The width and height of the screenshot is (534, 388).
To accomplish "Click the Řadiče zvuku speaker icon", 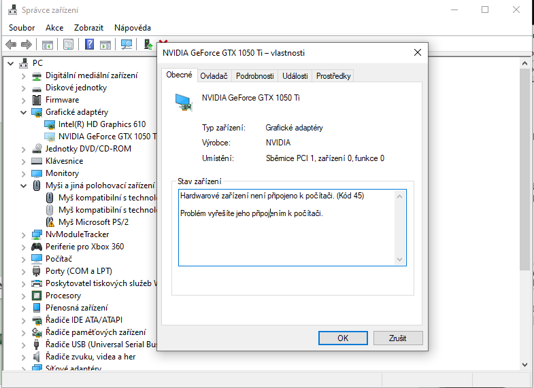I will coord(37,357).
